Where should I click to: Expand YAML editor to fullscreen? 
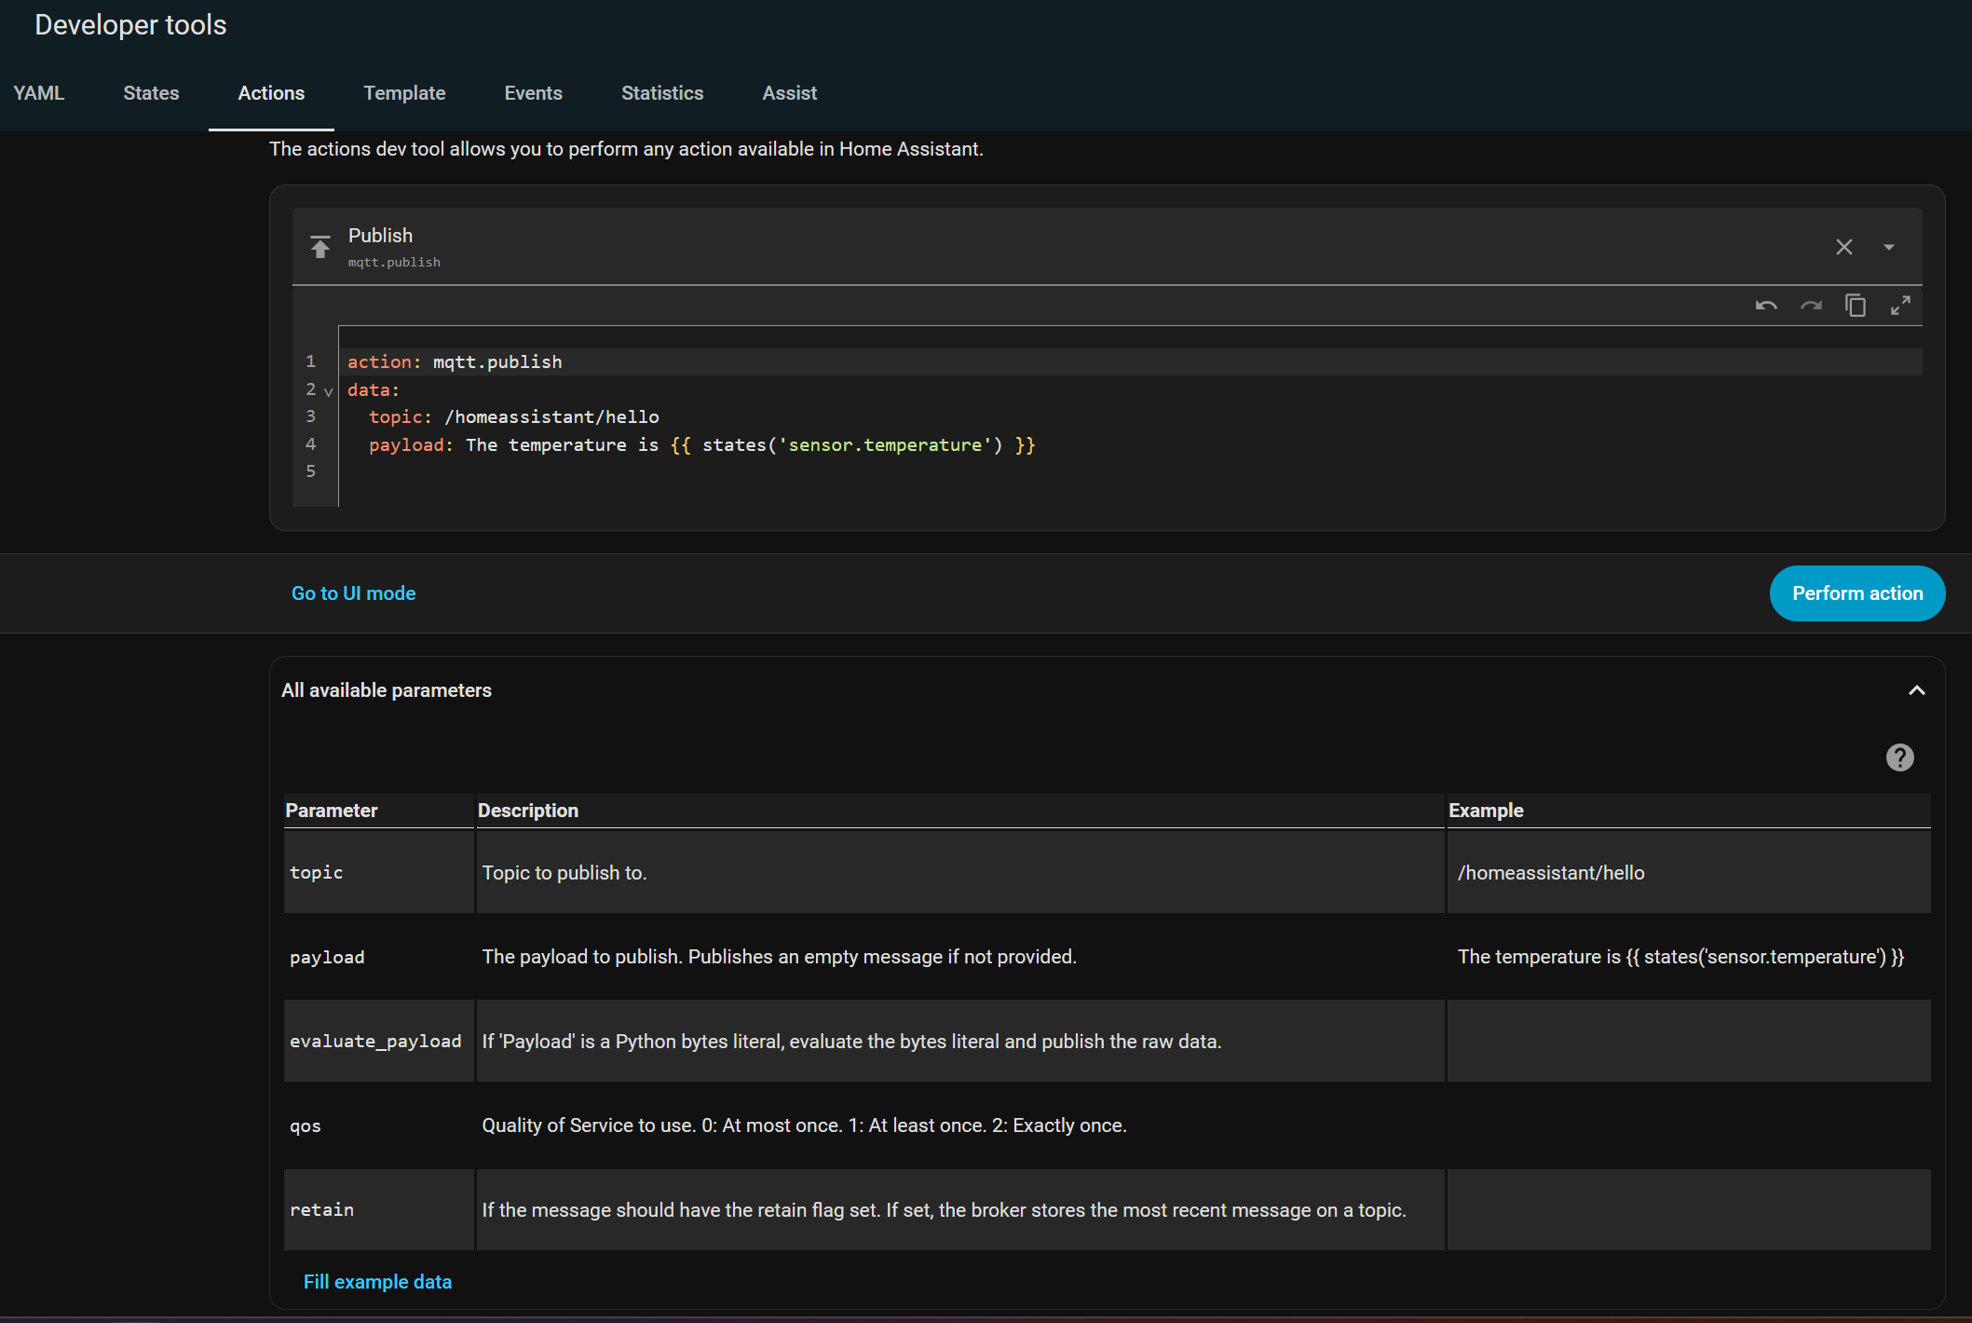(x=1900, y=306)
